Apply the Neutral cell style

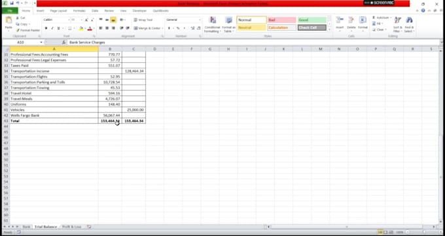[251, 28]
